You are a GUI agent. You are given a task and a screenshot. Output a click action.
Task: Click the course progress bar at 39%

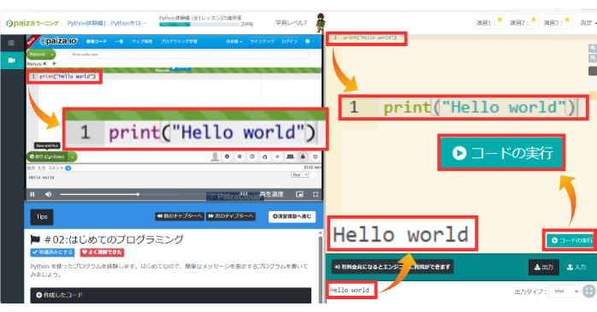click(x=198, y=24)
